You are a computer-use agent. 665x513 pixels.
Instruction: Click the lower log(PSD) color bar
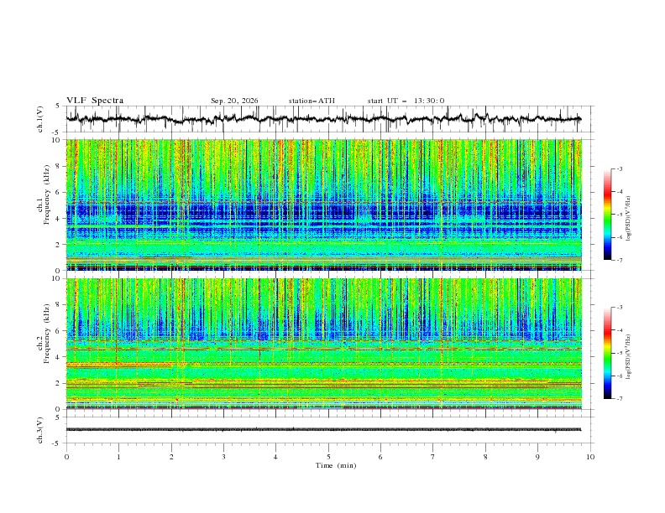click(607, 353)
